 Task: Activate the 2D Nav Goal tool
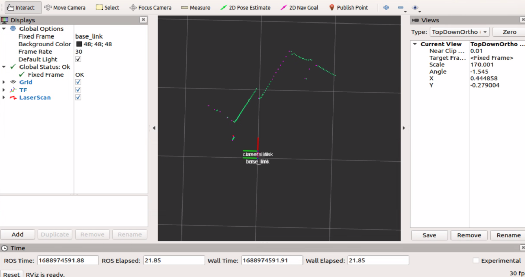tap(299, 7)
